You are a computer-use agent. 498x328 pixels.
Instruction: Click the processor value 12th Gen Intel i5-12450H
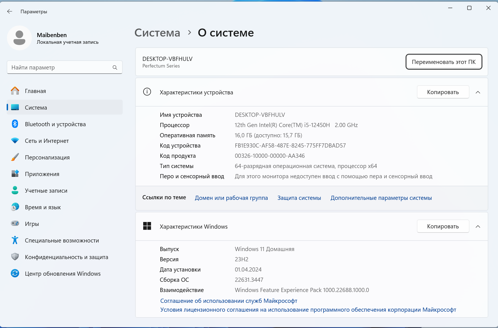tap(296, 125)
